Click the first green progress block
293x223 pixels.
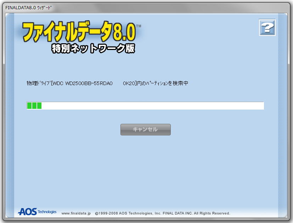pyautogui.click(x=29, y=106)
